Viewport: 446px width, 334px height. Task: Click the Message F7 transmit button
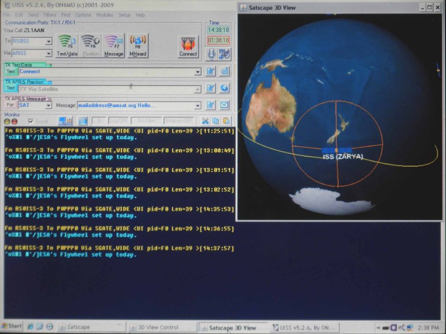[x=114, y=46]
